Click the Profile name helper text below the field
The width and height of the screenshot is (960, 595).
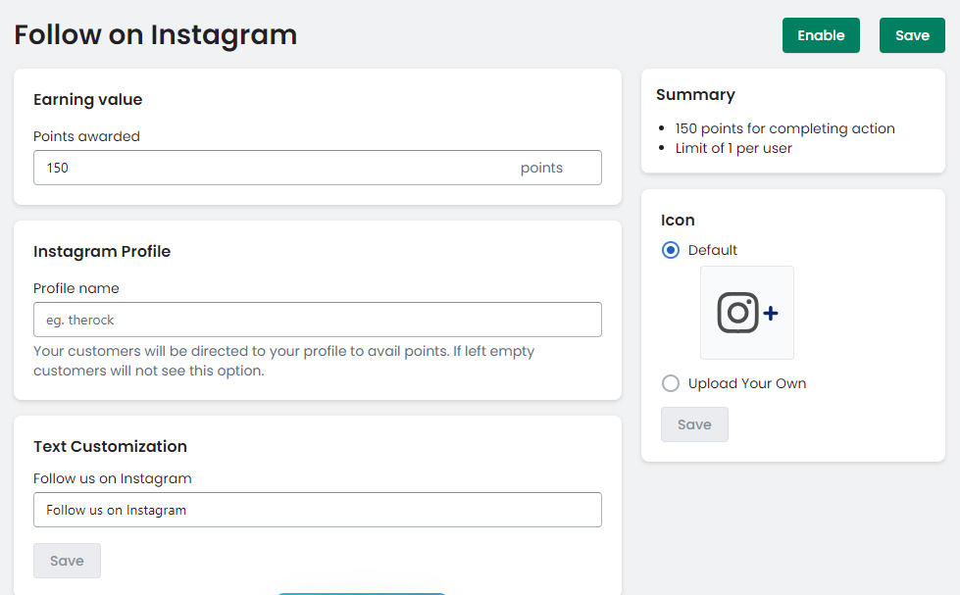tap(283, 361)
